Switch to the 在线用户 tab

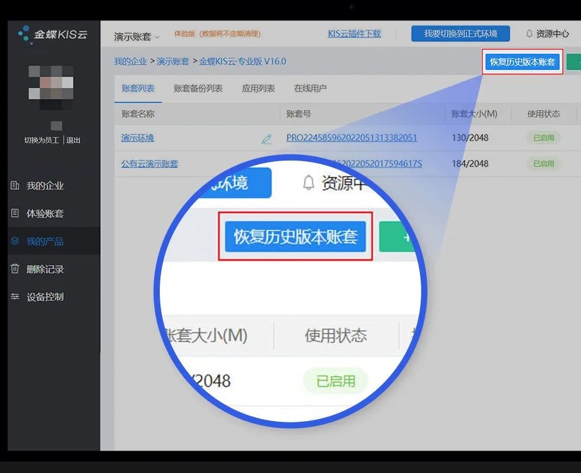point(310,88)
